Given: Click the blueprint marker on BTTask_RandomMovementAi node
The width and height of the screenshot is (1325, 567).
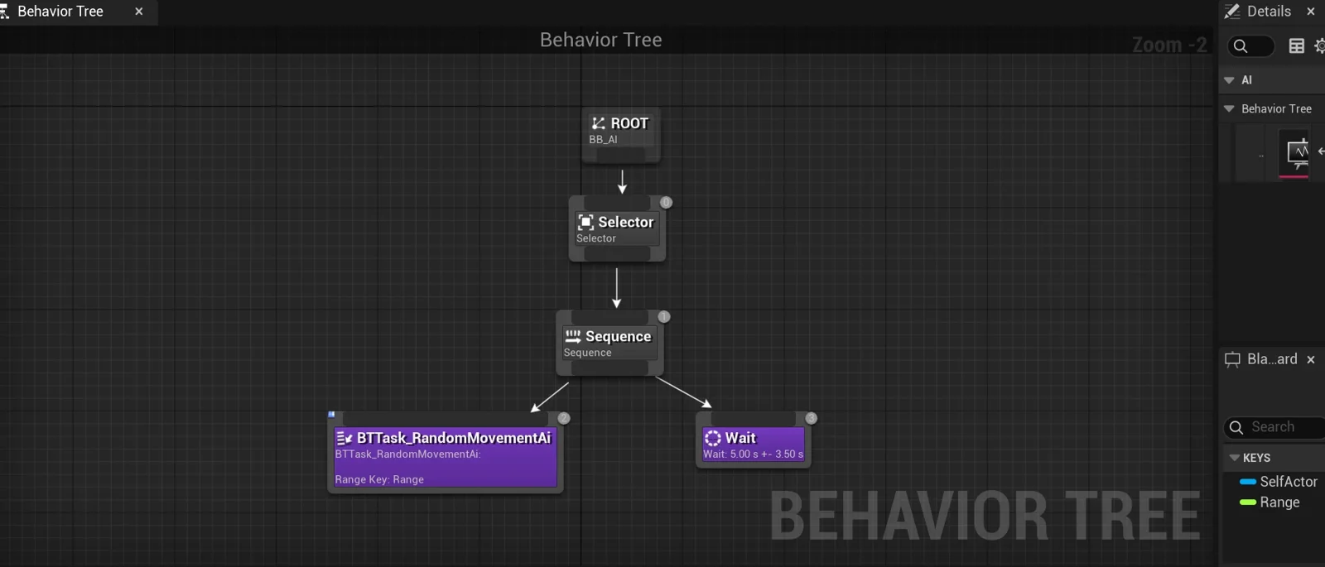Looking at the screenshot, I should click(x=331, y=414).
